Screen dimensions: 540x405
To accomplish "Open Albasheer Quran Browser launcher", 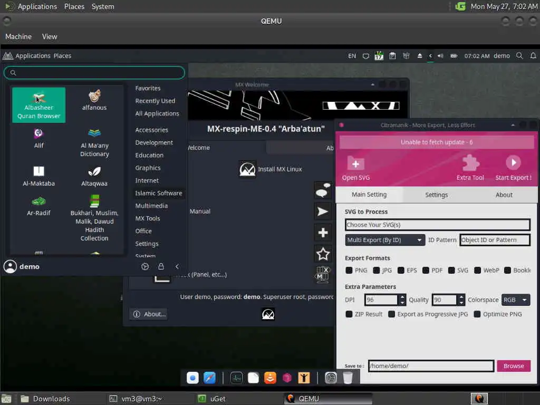I will pyautogui.click(x=38, y=105).
